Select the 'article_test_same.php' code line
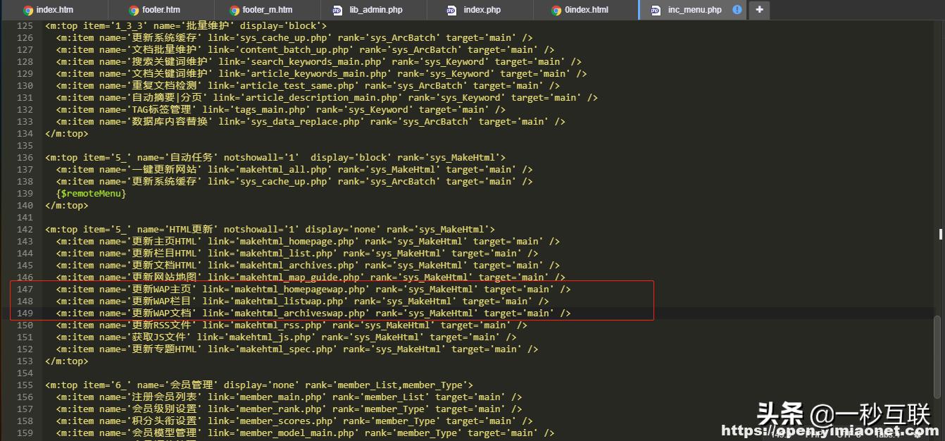Viewport: 945px width, 441px height. [308, 85]
